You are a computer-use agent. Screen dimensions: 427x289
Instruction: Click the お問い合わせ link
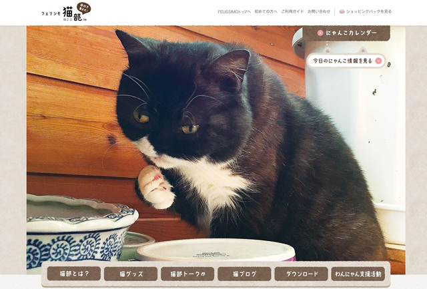pyautogui.click(x=319, y=12)
